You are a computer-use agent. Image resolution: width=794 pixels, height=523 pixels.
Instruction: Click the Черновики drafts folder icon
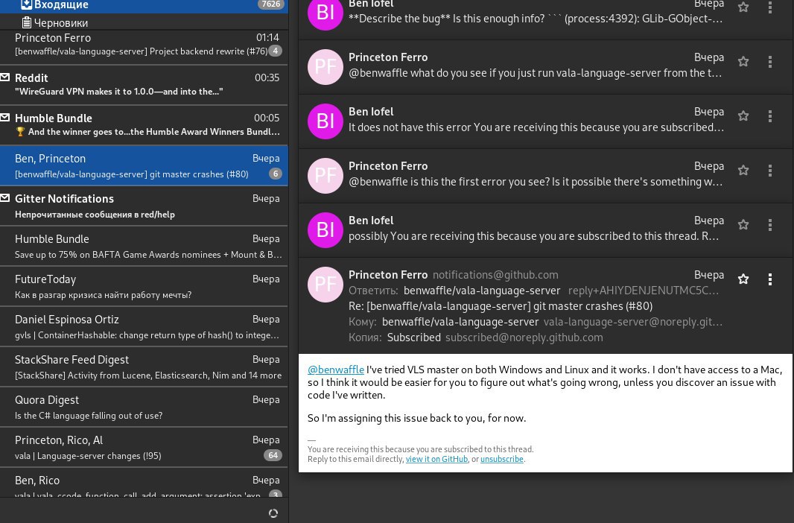[x=27, y=22]
